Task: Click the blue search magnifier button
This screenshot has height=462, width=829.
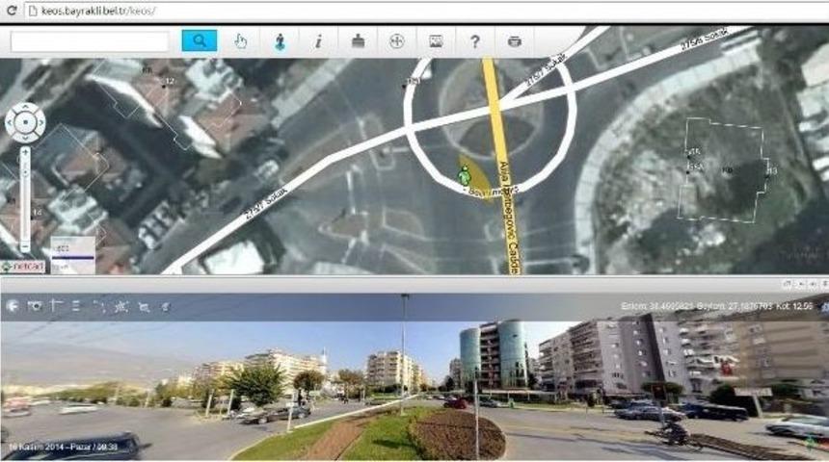Action: point(200,41)
